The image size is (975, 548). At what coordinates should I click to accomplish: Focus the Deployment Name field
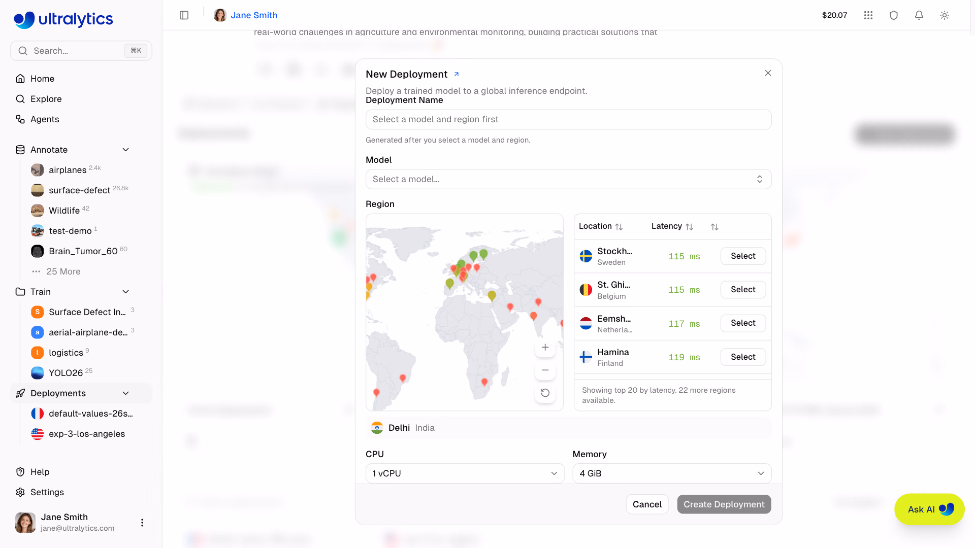coord(568,120)
